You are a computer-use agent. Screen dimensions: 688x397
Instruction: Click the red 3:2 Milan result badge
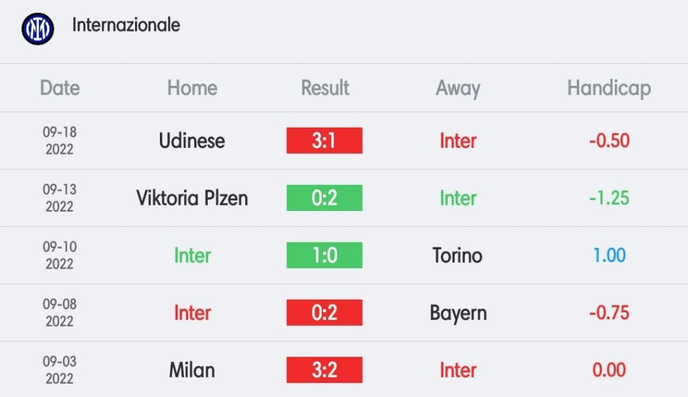(325, 370)
